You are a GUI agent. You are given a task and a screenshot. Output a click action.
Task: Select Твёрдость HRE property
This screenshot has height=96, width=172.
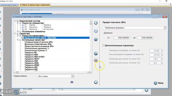31,69
